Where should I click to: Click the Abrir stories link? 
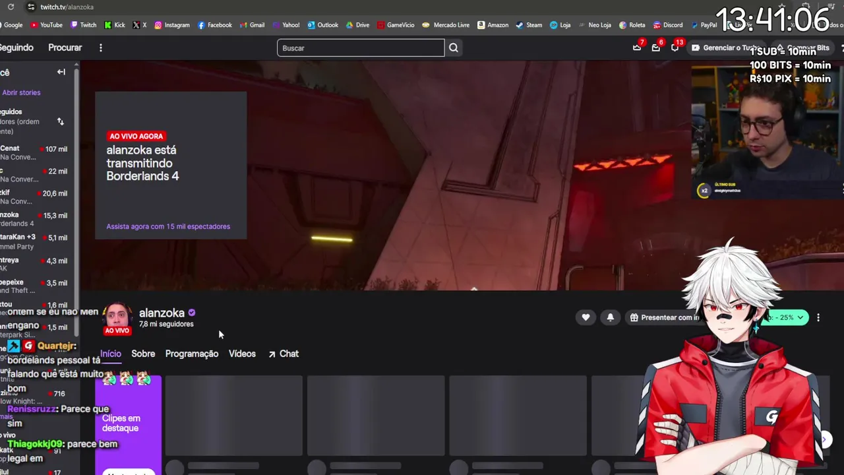[21, 92]
